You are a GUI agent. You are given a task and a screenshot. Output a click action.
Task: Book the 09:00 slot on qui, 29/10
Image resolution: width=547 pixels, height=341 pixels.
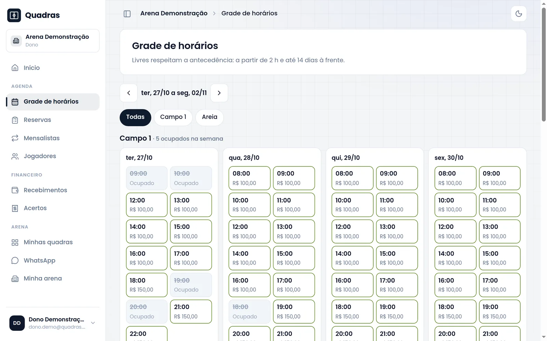coord(397,178)
